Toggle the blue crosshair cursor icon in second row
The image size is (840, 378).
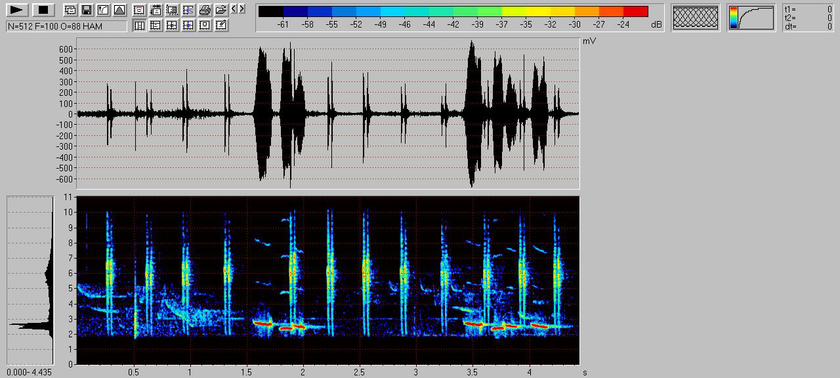[x=188, y=26]
